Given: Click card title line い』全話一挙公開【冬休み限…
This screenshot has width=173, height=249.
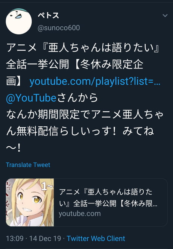Looking at the screenshot, I should [x=108, y=203].
